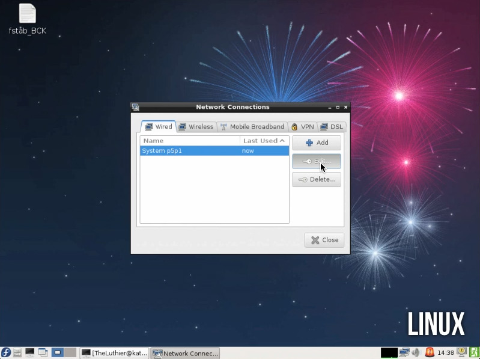Open the volume control tray icon
480x359 pixels.
[416, 353]
